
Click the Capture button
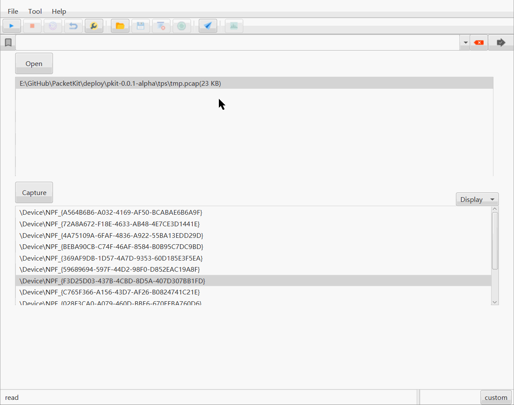click(x=34, y=192)
